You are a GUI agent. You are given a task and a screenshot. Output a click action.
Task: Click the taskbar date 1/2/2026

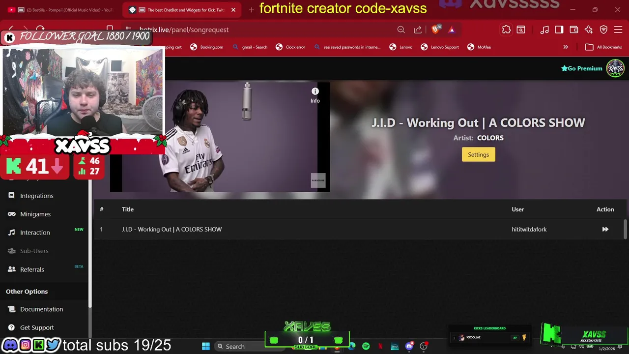[x=606, y=349]
